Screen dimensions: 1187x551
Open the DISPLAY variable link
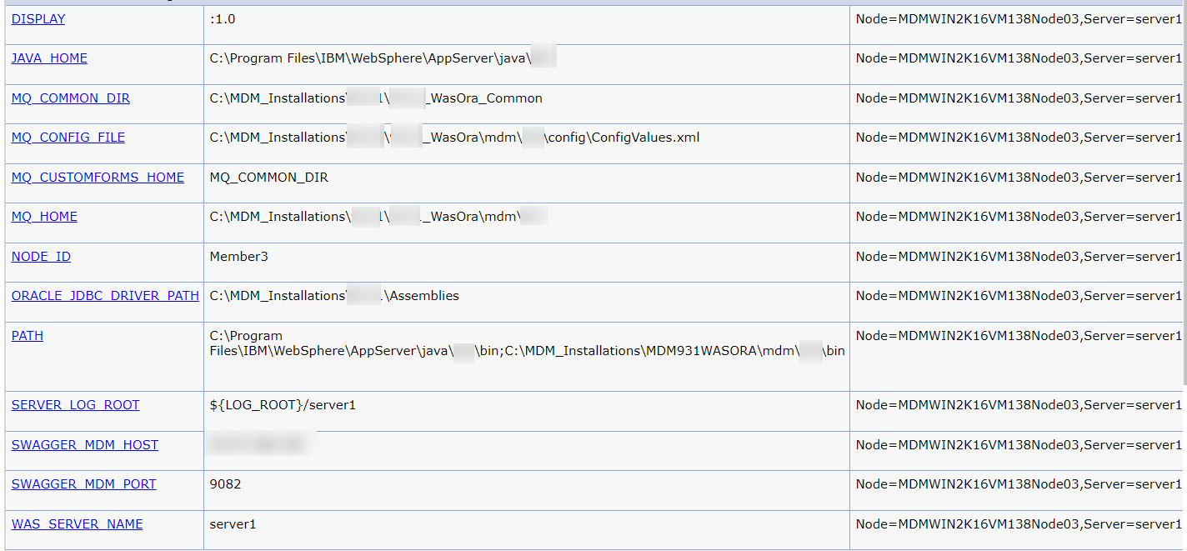pos(38,19)
